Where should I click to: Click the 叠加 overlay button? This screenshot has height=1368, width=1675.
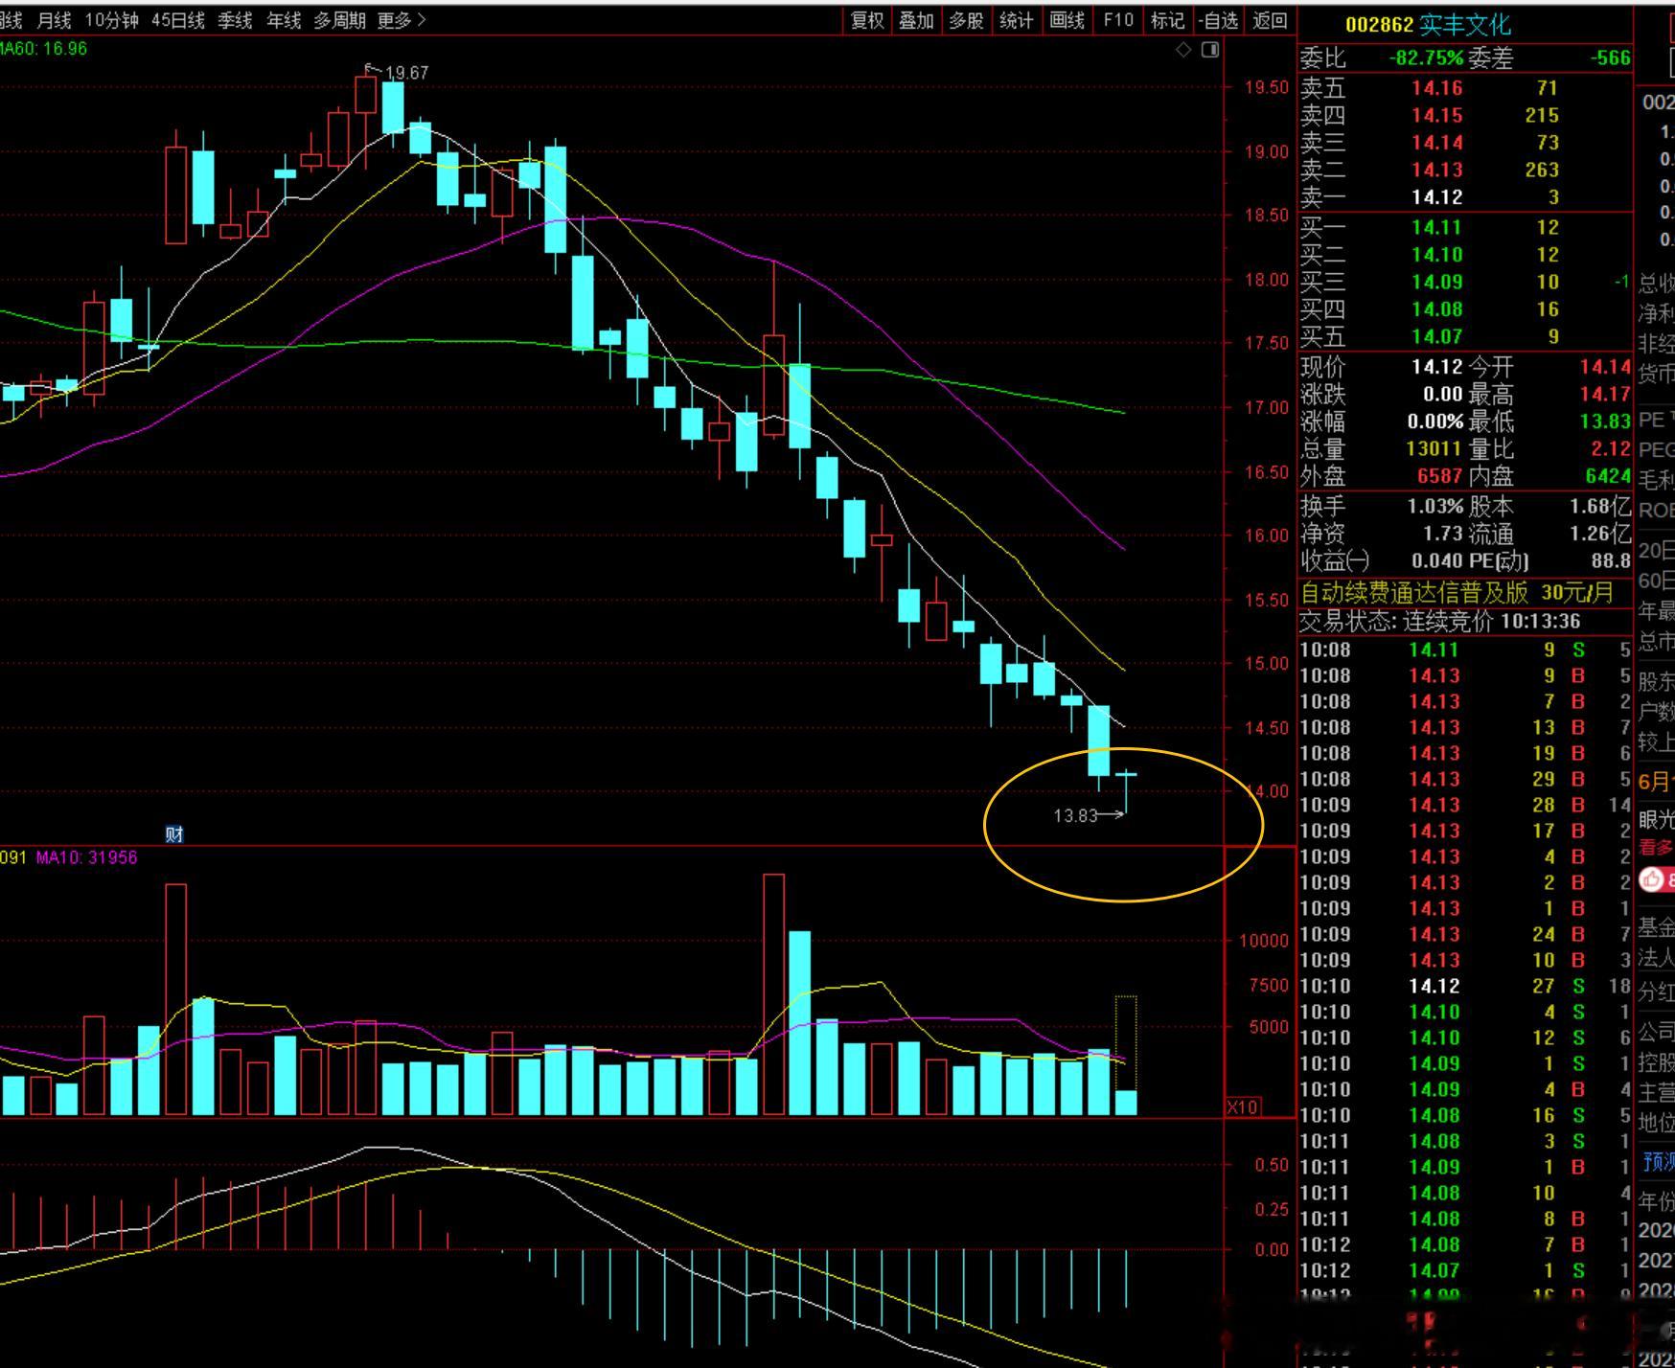point(916,20)
